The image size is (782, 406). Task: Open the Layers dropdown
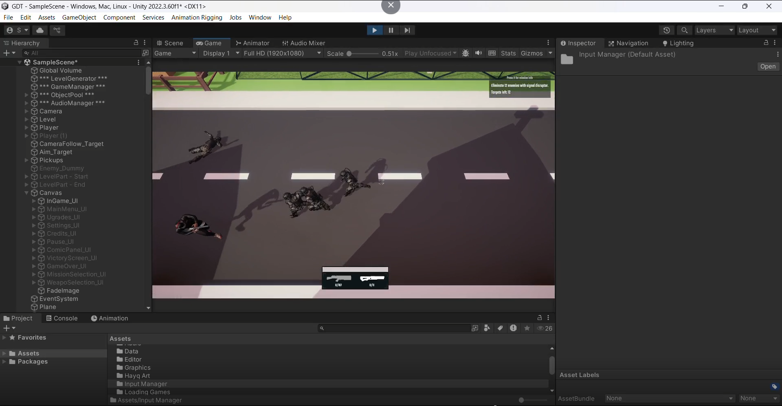coord(714,30)
